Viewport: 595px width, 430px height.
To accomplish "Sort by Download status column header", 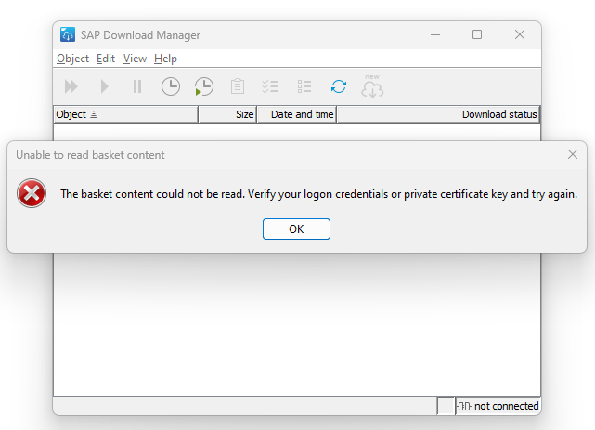I will (x=438, y=114).
